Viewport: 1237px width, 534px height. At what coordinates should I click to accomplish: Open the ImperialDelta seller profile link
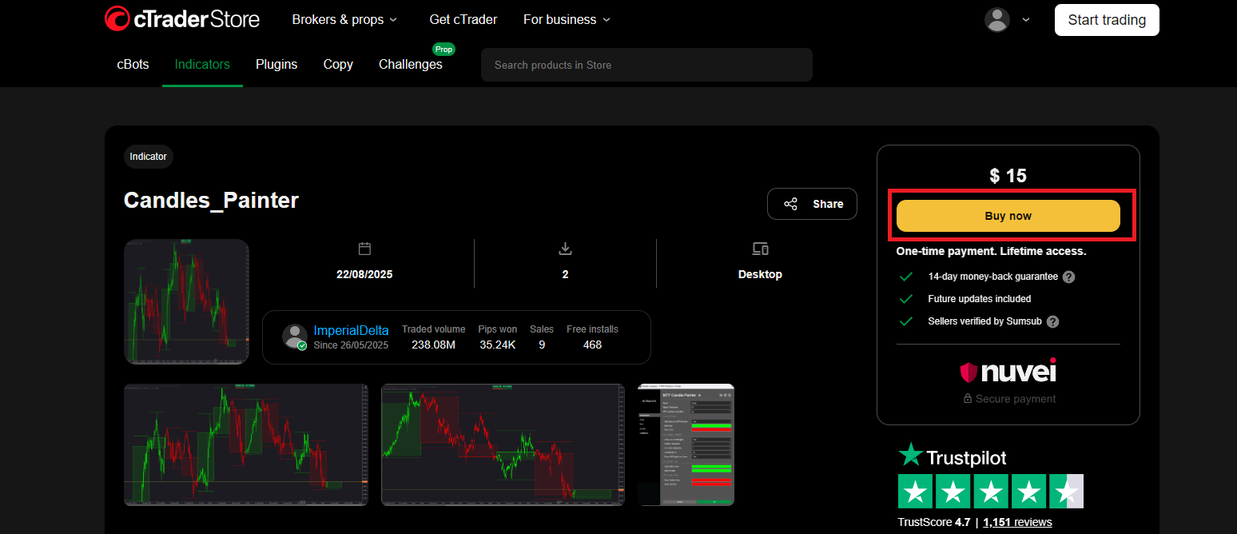351,330
